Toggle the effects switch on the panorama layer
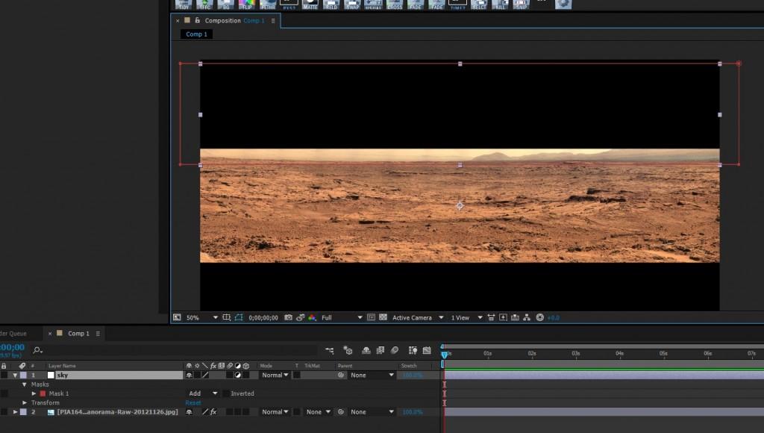The height and width of the screenshot is (433, 764). coord(213,412)
